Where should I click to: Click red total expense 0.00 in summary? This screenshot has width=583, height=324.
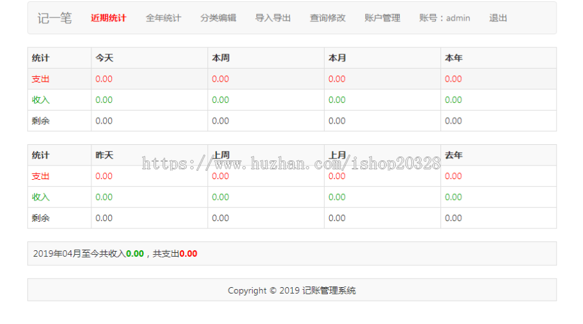(189, 254)
